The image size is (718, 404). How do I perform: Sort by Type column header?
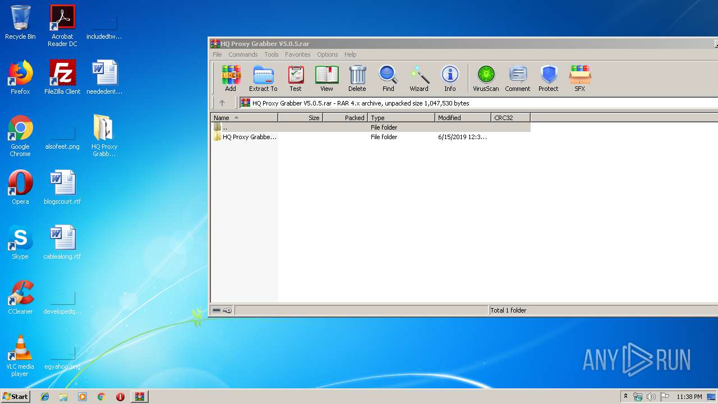401,118
